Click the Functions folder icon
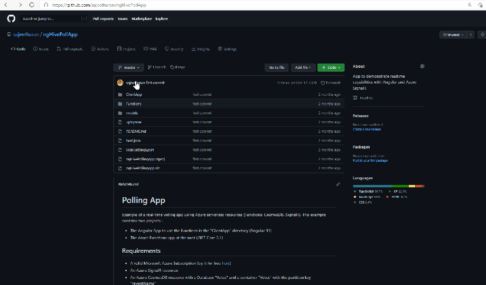The image size is (486, 285). pos(120,104)
